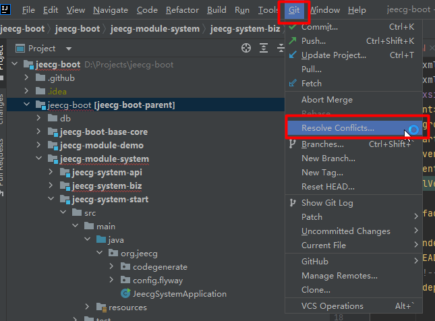Click jeecg-module-system in breadcrumb bar
The height and width of the screenshot is (321, 435).
click(155, 29)
